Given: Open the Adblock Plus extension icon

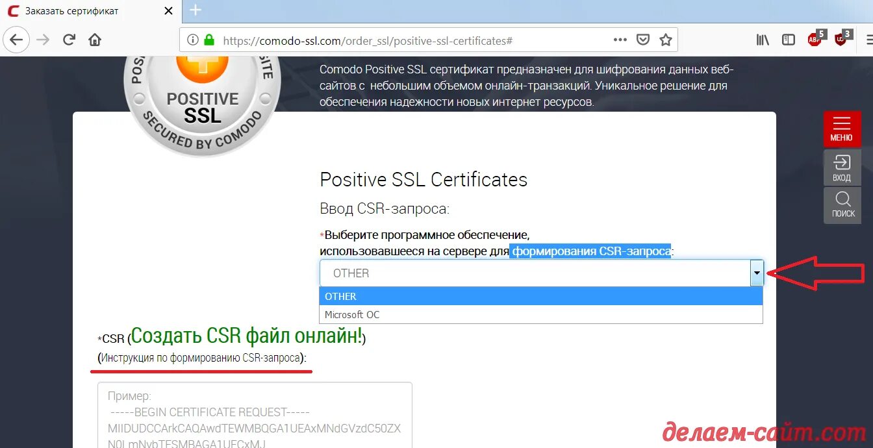Looking at the screenshot, I should pyautogui.click(x=816, y=39).
